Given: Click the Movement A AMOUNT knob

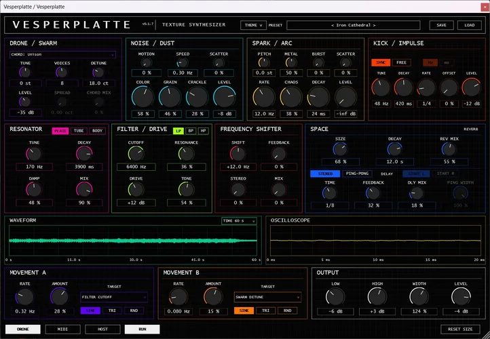Looking at the screenshot, I should pyautogui.click(x=59, y=296).
